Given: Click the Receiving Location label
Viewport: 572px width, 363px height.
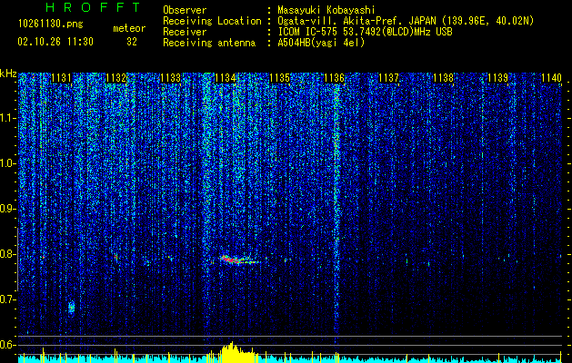Looking at the screenshot, I should (212, 21).
